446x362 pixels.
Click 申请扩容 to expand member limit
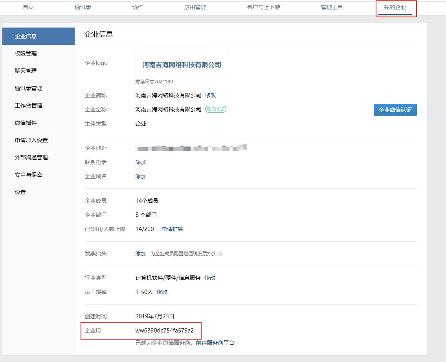click(173, 228)
